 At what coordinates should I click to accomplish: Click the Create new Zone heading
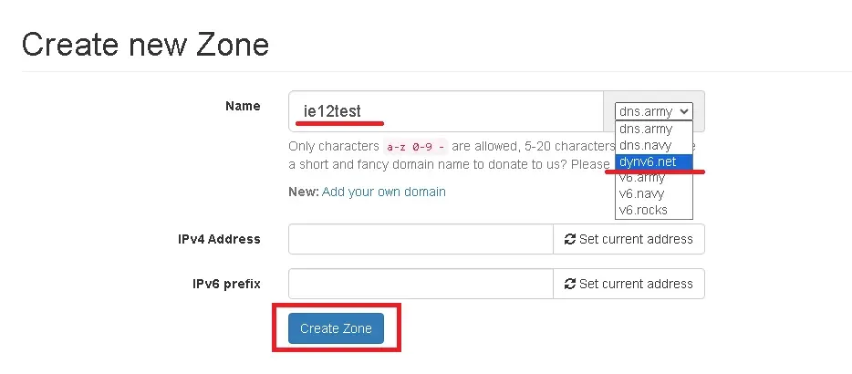(x=145, y=44)
